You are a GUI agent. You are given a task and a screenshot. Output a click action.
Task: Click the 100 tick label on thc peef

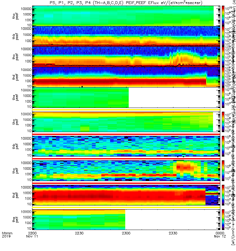pyautogui.click(x=28, y=61)
